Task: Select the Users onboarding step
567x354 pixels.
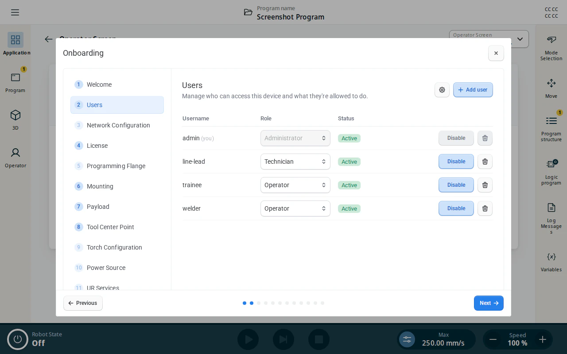Action: tap(117, 105)
